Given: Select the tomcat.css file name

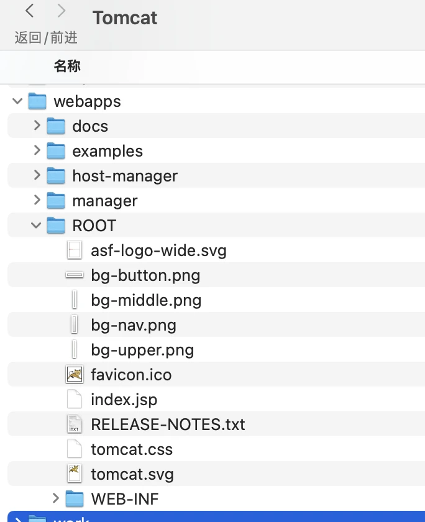Looking at the screenshot, I should pyautogui.click(x=132, y=449).
